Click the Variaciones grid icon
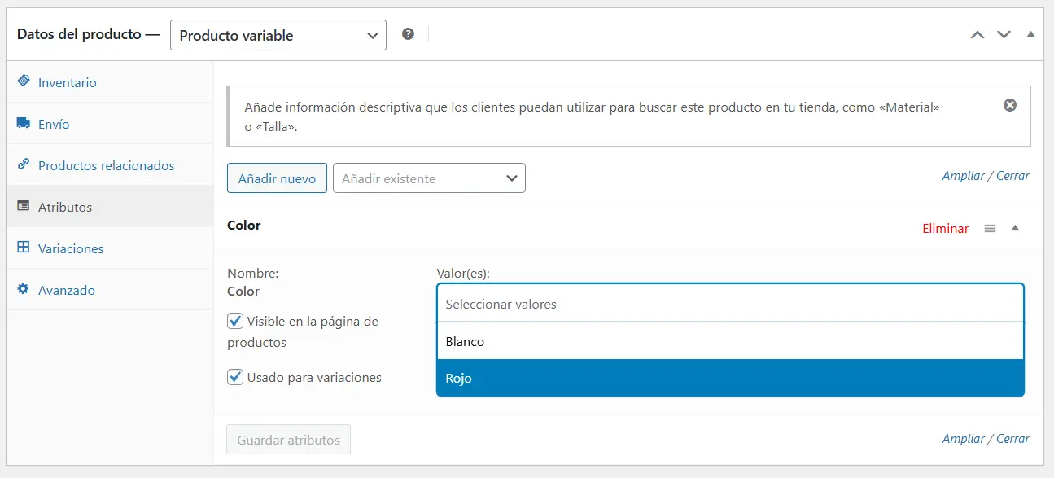1054x478 pixels. [x=23, y=248]
